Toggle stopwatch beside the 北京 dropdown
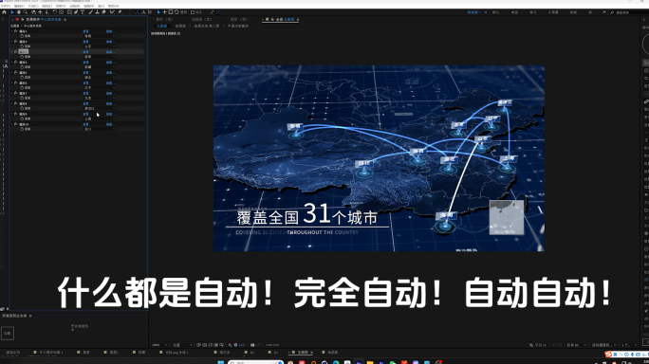649x364 pixels. (x=22, y=98)
